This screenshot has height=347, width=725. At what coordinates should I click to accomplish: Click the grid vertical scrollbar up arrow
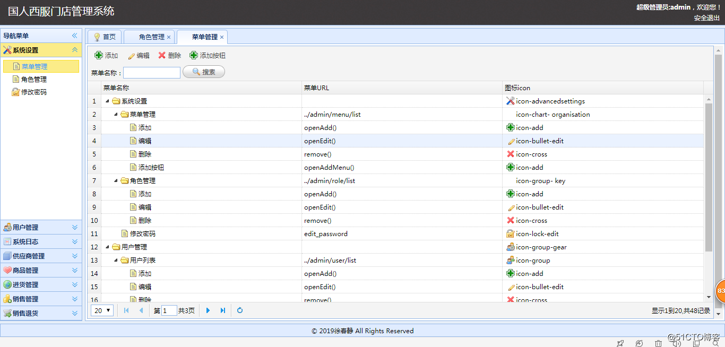[x=709, y=99]
